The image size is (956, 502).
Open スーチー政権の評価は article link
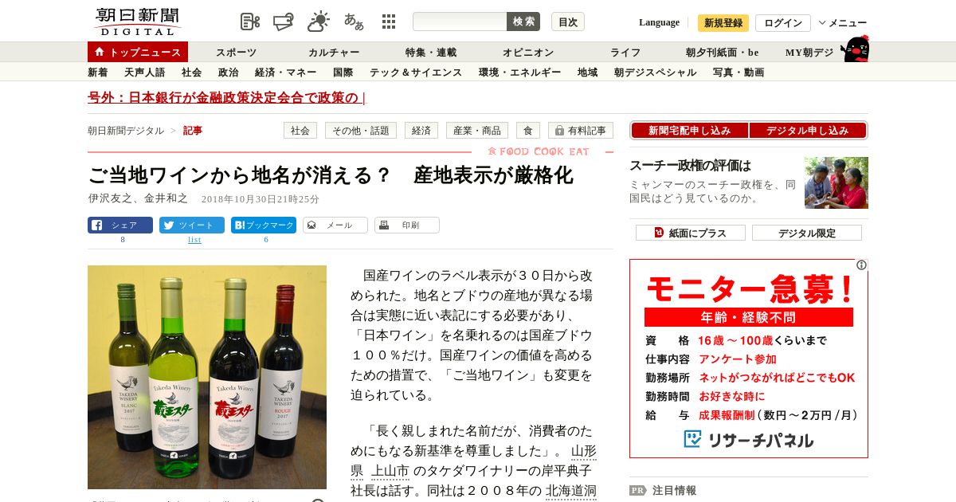click(690, 166)
